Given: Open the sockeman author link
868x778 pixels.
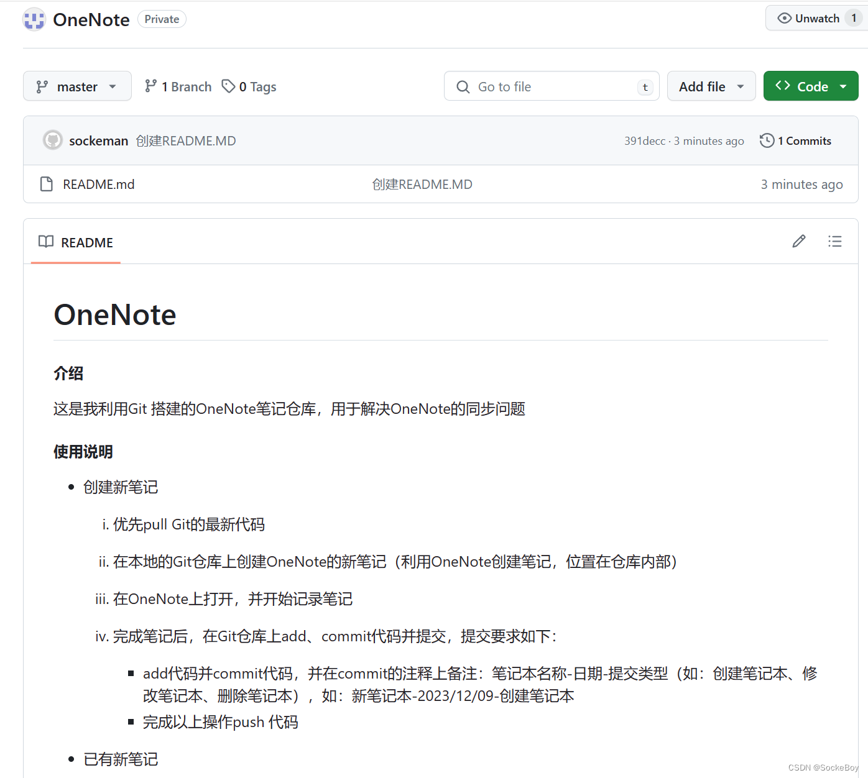Looking at the screenshot, I should pyautogui.click(x=99, y=141).
